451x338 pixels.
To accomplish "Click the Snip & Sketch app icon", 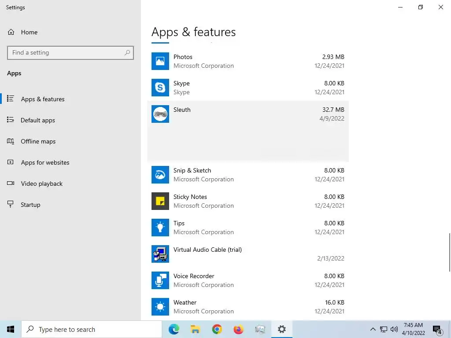I will click(160, 175).
